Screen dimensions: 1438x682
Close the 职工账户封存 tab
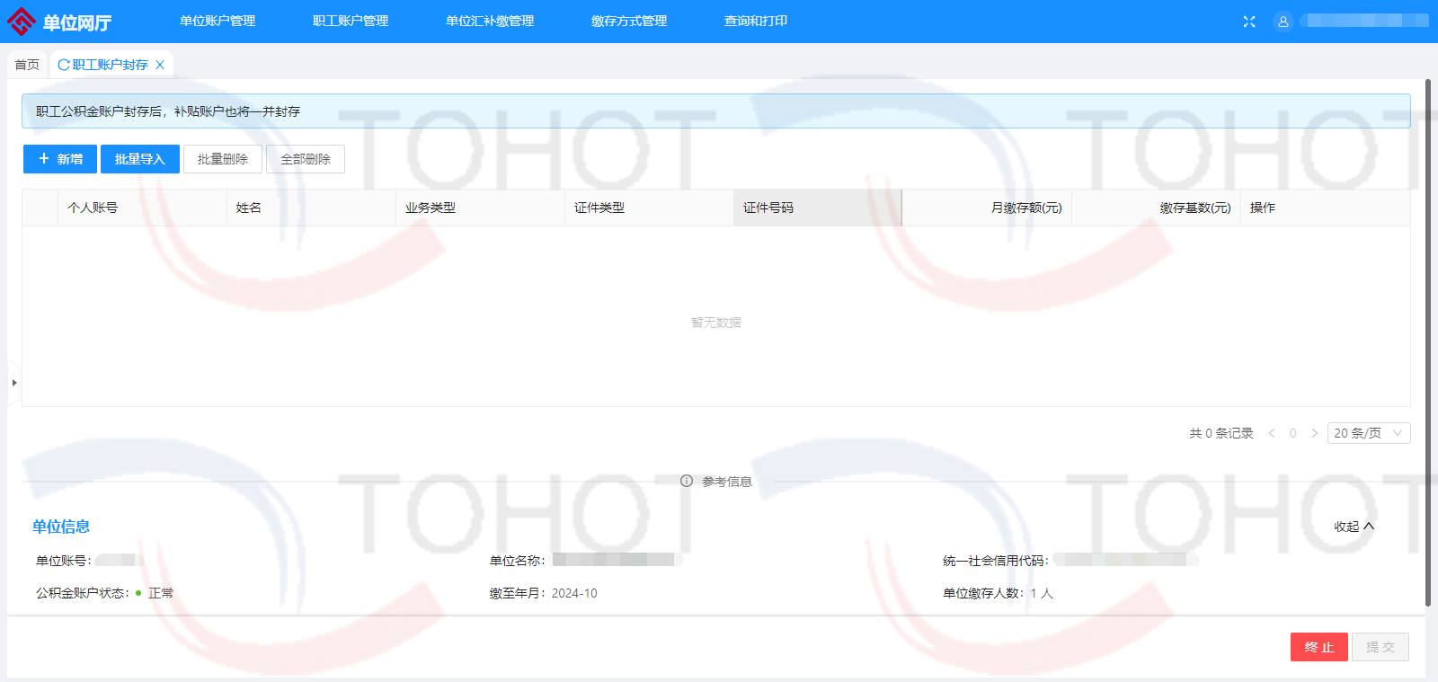pyautogui.click(x=160, y=65)
